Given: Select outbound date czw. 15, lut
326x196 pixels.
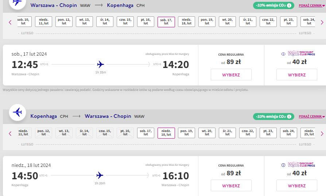Looking at the screenshot, I should pyautogui.click(x=125, y=21).
